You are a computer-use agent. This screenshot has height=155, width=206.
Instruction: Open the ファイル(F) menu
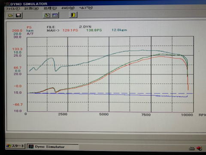pyautogui.click(x=13, y=9)
